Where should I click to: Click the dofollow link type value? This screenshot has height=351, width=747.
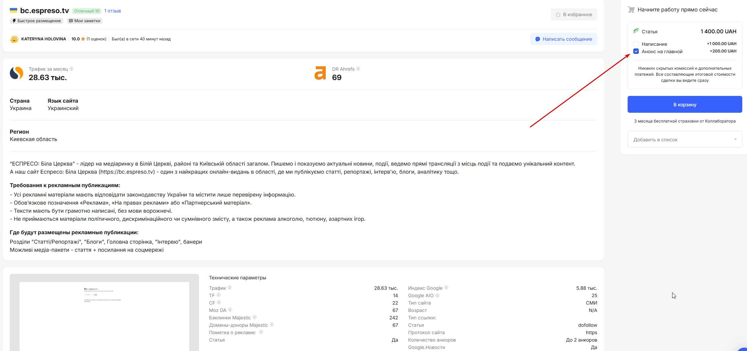(587, 325)
